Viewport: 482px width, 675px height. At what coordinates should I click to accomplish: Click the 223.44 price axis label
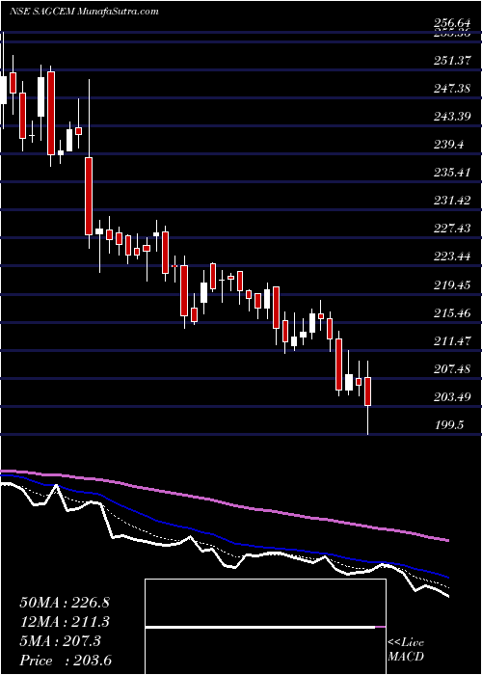point(452,257)
